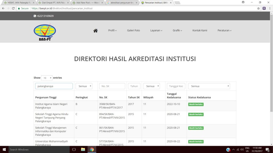273x153 pixels.
Task: Switch to the Add New Post tab
Action: 87,3
